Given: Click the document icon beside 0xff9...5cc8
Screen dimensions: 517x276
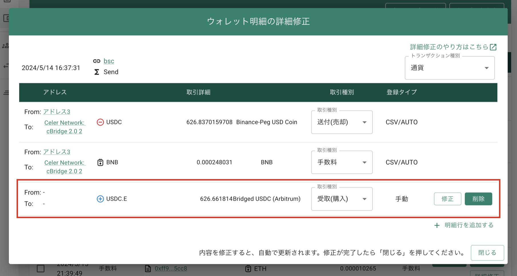Looking at the screenshot, I should [x=148, y=269].
